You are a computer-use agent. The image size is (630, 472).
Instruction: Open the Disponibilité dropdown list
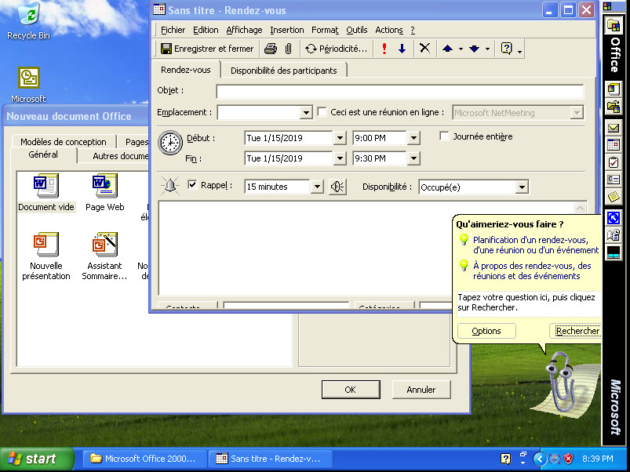pos(522,187)
